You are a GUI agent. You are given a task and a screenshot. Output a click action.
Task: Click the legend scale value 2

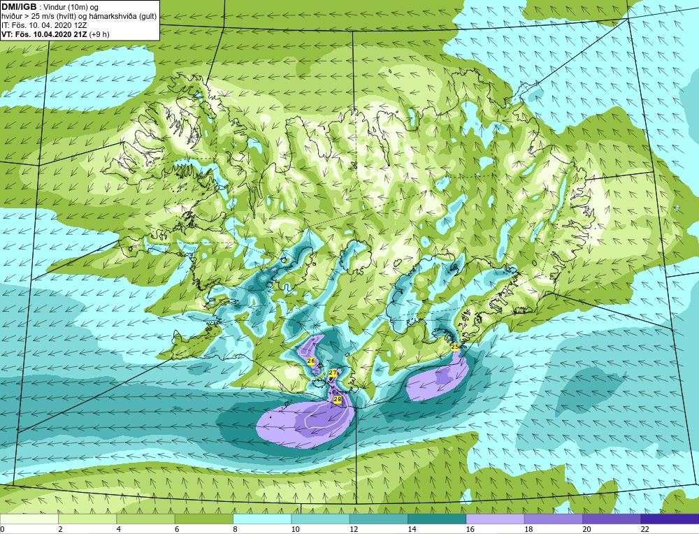pyautogui.click(x=60, y=530)
